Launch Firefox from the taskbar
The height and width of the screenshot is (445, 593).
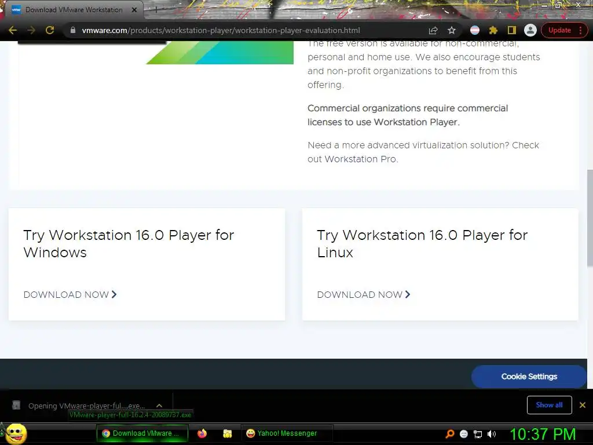coord(202,433)
